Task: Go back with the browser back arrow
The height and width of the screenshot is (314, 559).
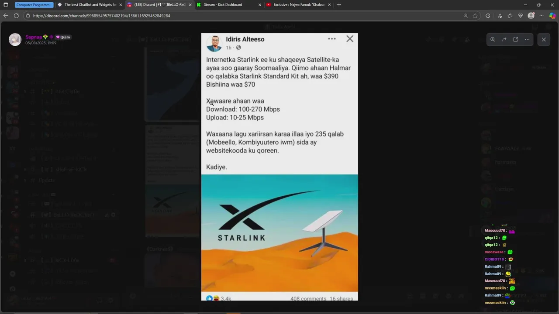Action: pos(6,16)
